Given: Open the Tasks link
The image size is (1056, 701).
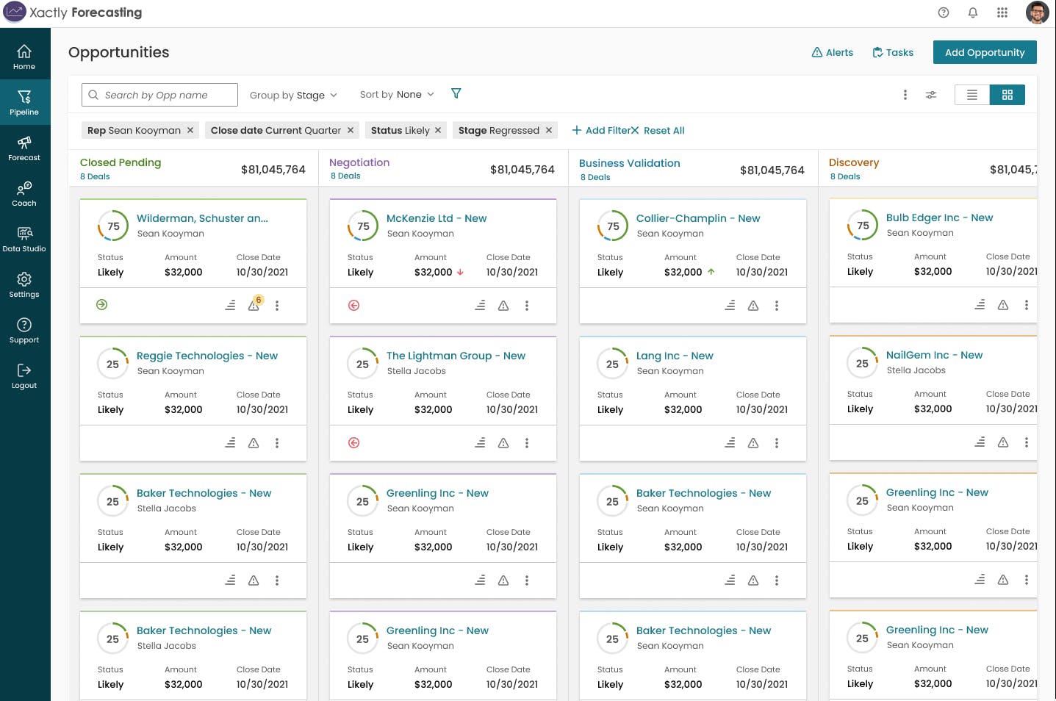Looking at the screenshot, I should (x=893, y=52).
